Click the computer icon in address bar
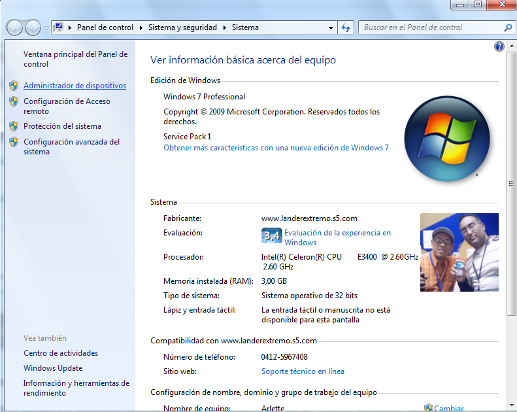This screenshot has width=517, height=412. tap(59, 27)
